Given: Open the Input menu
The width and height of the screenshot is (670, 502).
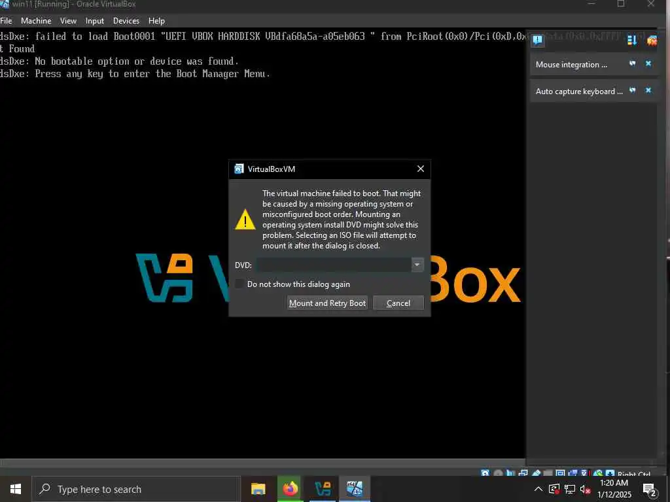Looking at the screenshot, I should tap(94, 20).
